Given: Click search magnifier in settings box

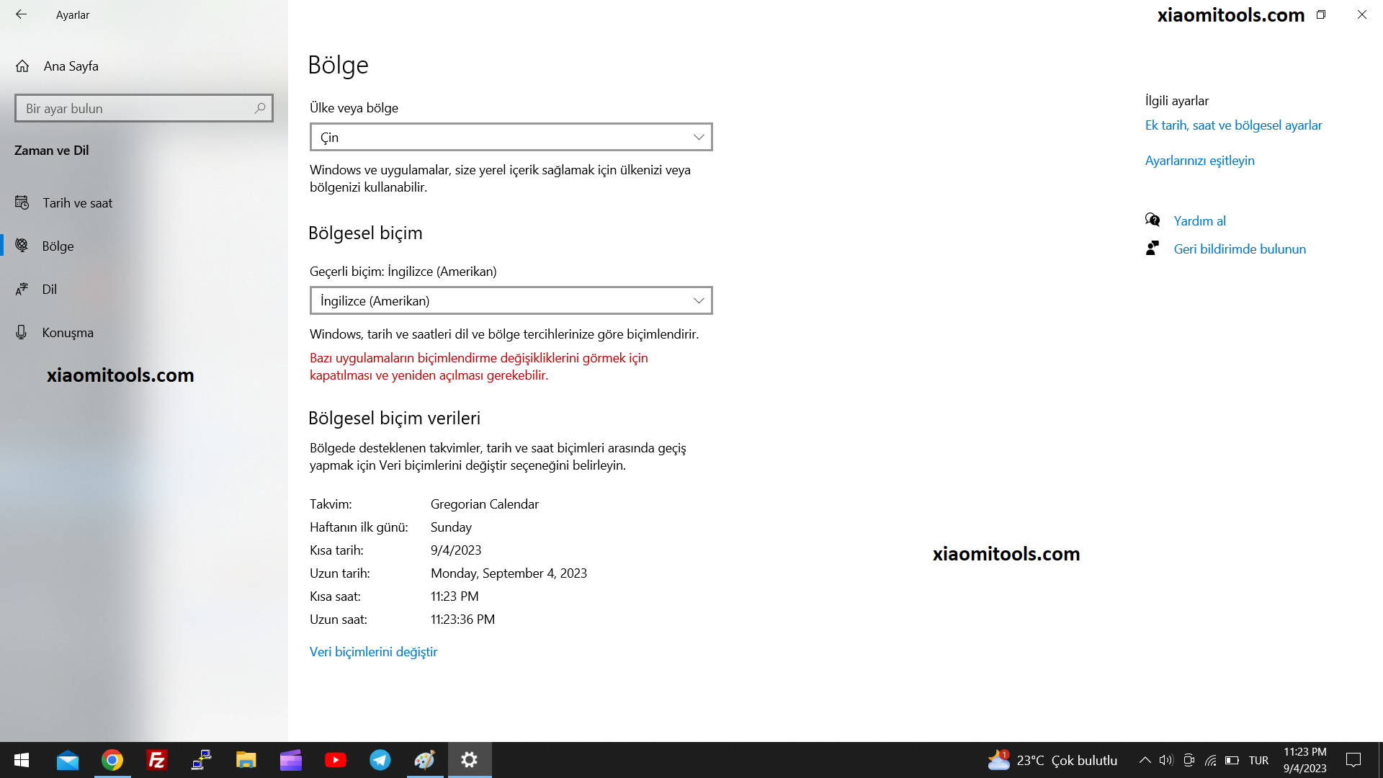Looking at the screenshot, I should pos(260,108).
